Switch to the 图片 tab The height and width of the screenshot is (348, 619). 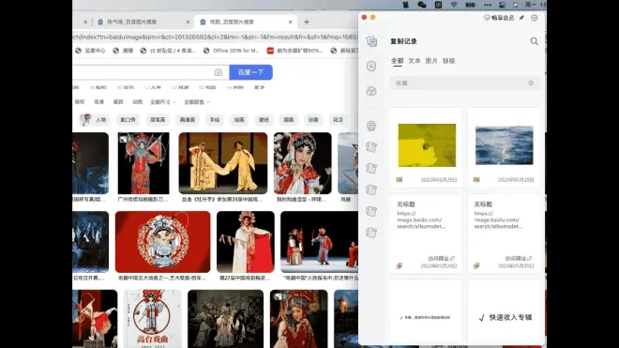pyautogui.click(x=431, y=61)
